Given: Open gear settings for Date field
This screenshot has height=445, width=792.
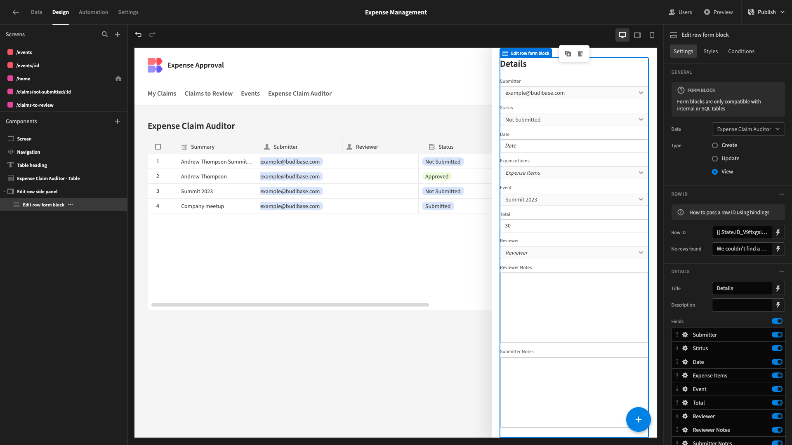Looking at the screenshot, I should point(685,362).
